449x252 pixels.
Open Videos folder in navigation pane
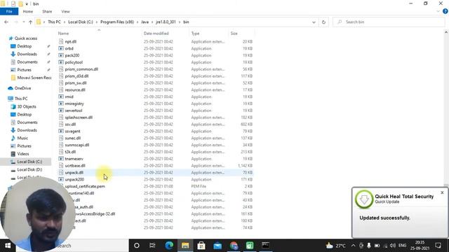pos(22,154)
